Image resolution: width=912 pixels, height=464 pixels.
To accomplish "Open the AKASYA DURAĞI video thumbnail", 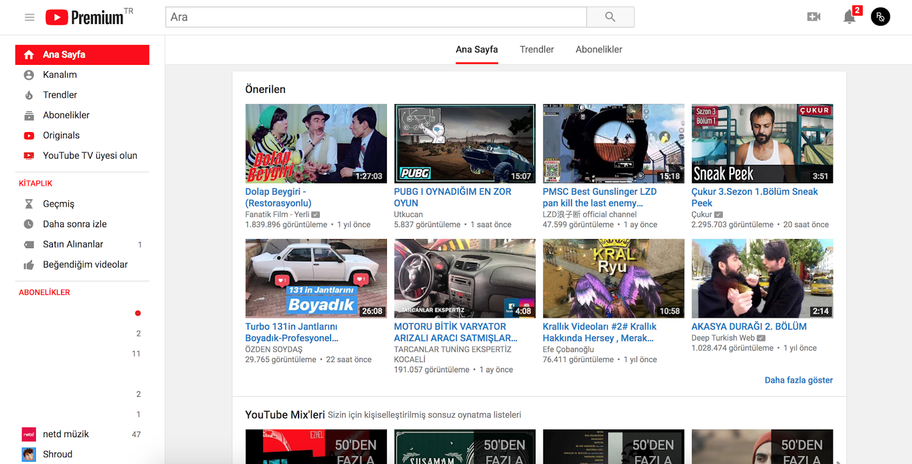I will point(762,278).
